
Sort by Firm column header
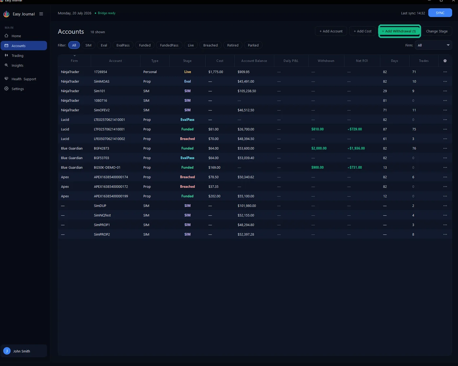click(x=74, y=61)
